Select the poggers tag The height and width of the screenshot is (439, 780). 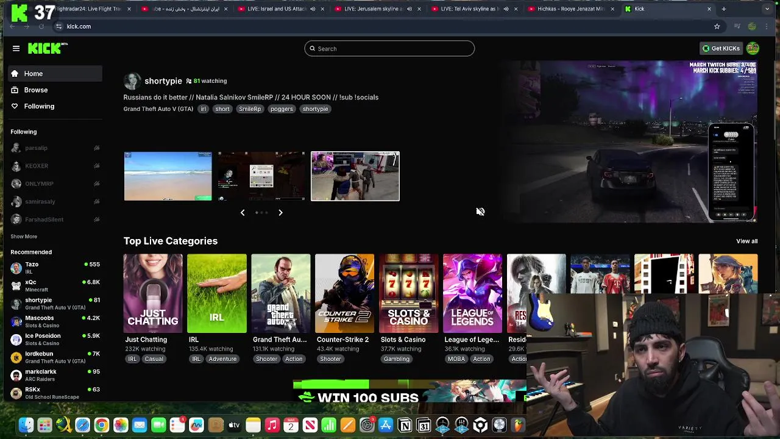(x=282, y=109)
